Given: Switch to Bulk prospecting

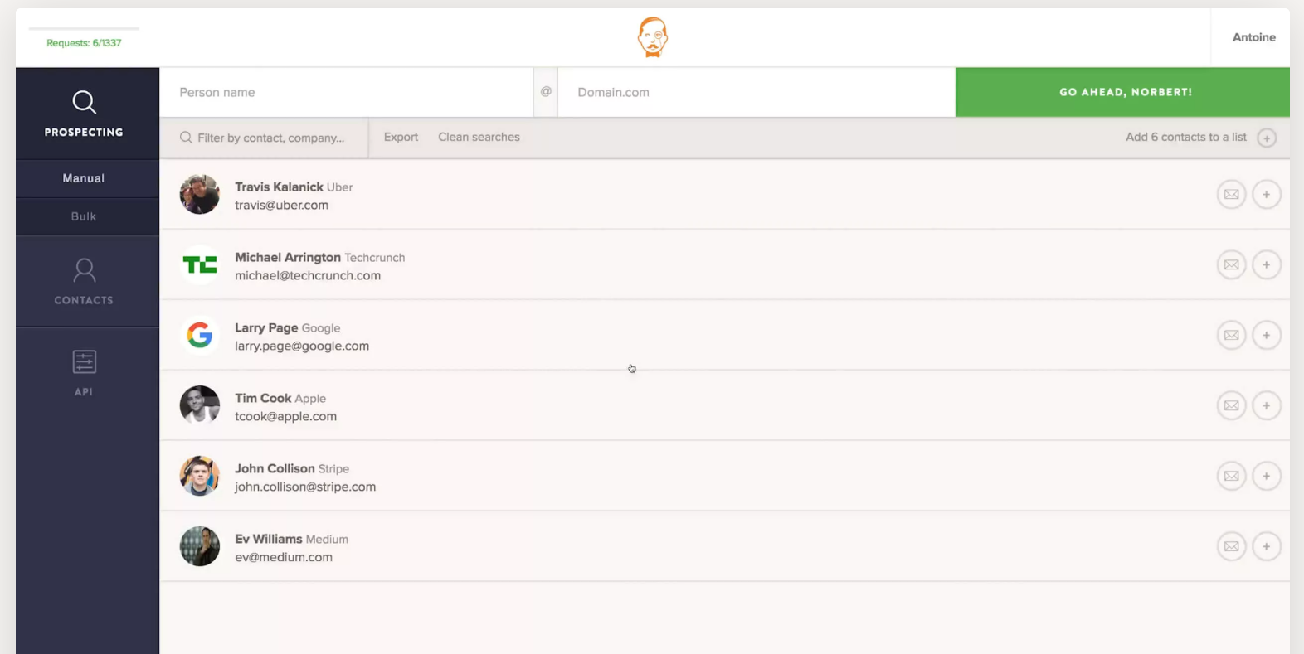Looking at the screenshot, I should 84,216.
